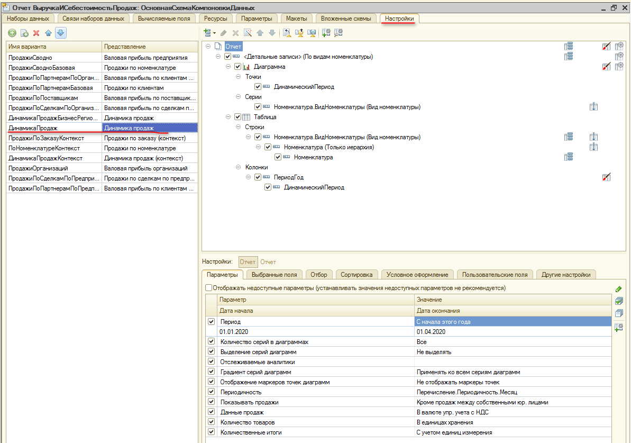
Task: Delete the selected variant with red X
Action: click(36, 33)
